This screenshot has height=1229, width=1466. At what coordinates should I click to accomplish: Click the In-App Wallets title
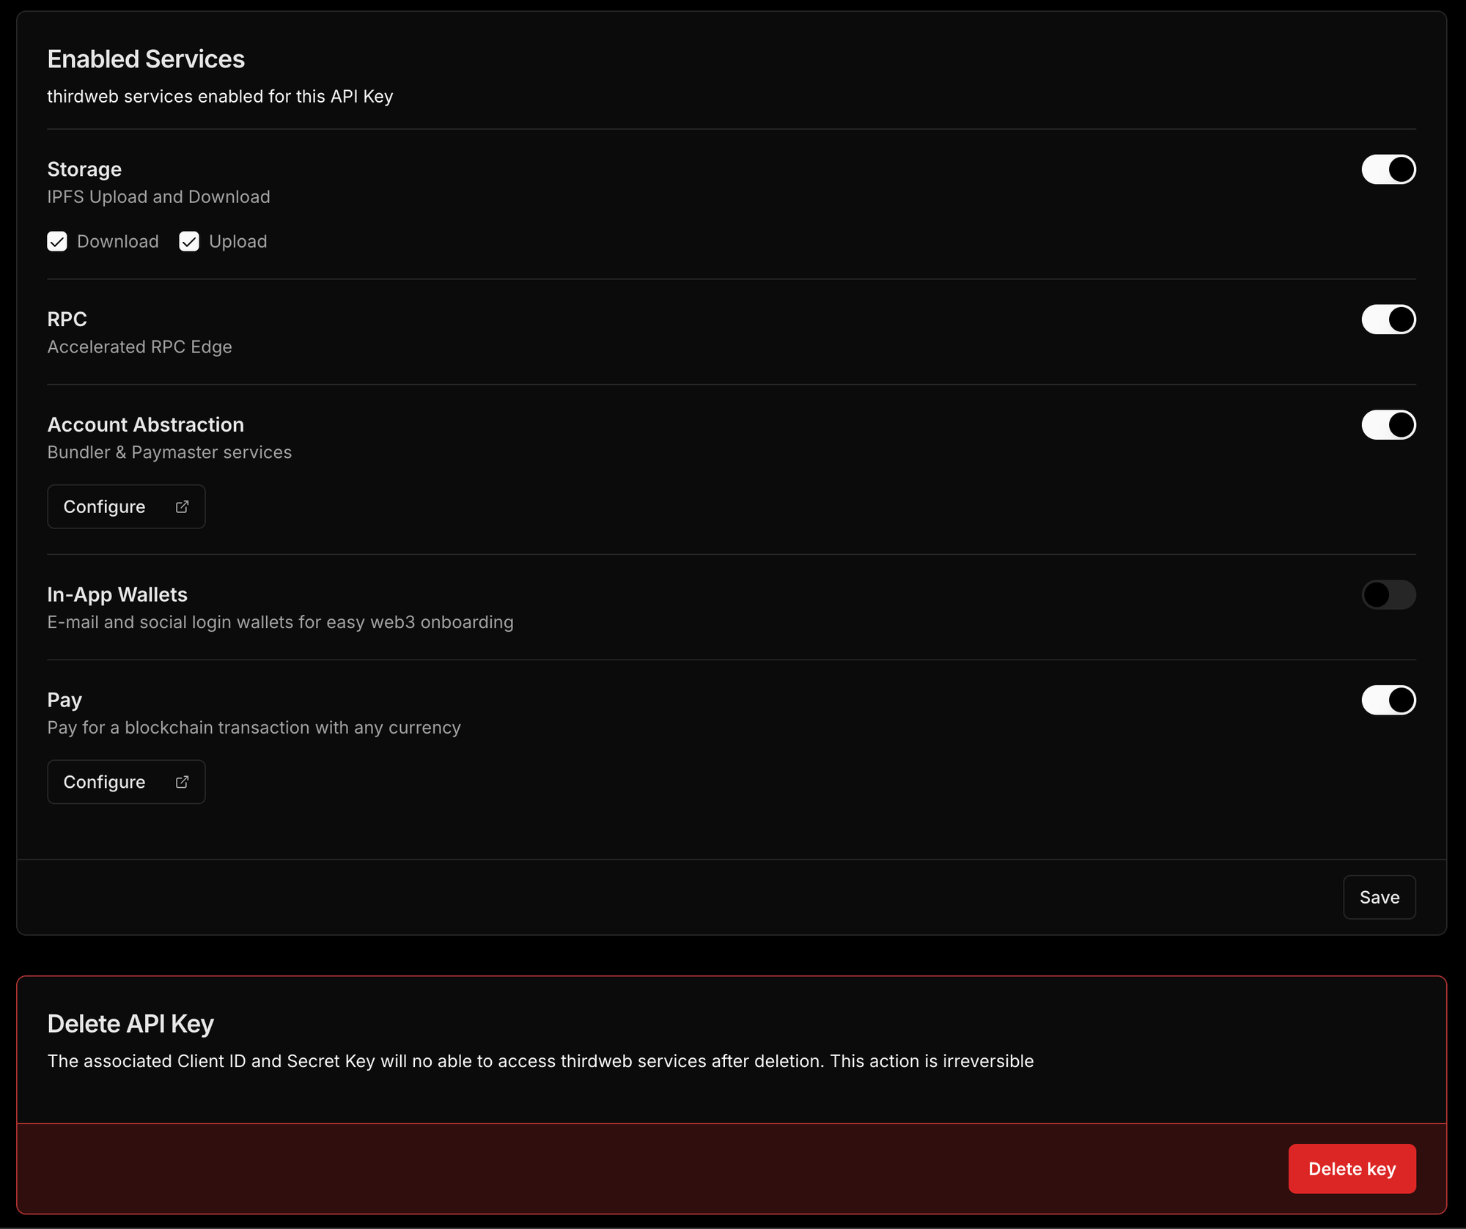tap(117, 594)
